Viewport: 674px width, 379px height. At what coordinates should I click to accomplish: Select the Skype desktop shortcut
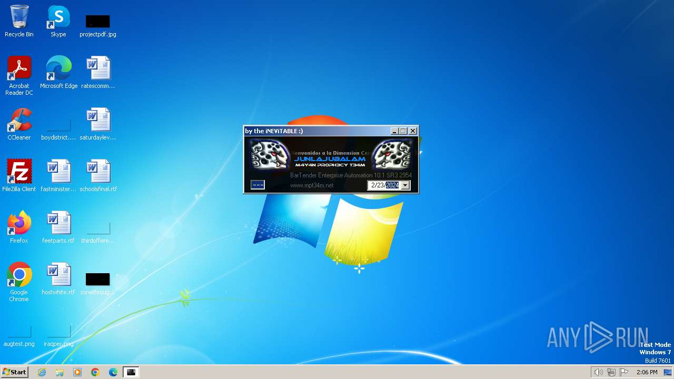[x=58, y=22]
